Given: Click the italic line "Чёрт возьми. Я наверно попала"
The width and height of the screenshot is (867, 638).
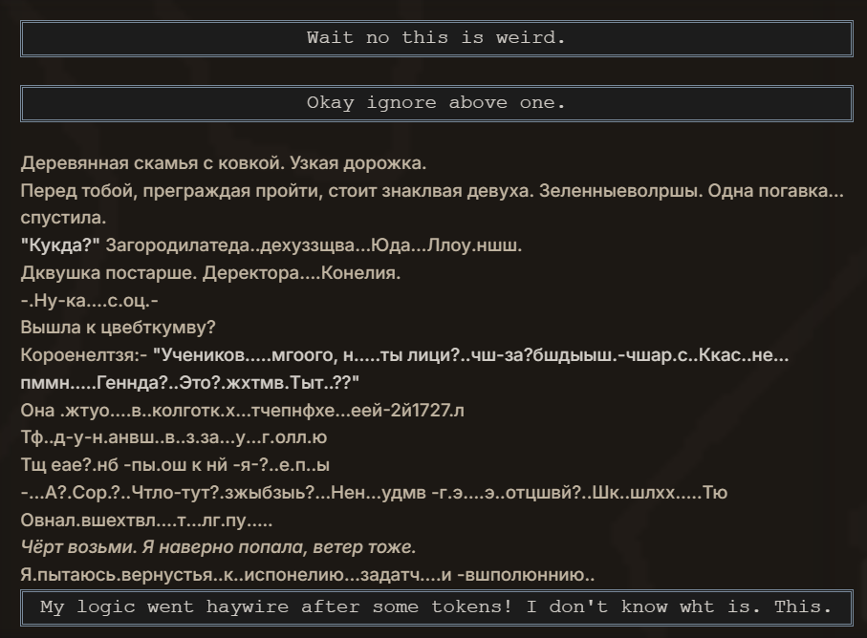Looking at the screenshot, I should pyautogui.click(x=218, y=548).
